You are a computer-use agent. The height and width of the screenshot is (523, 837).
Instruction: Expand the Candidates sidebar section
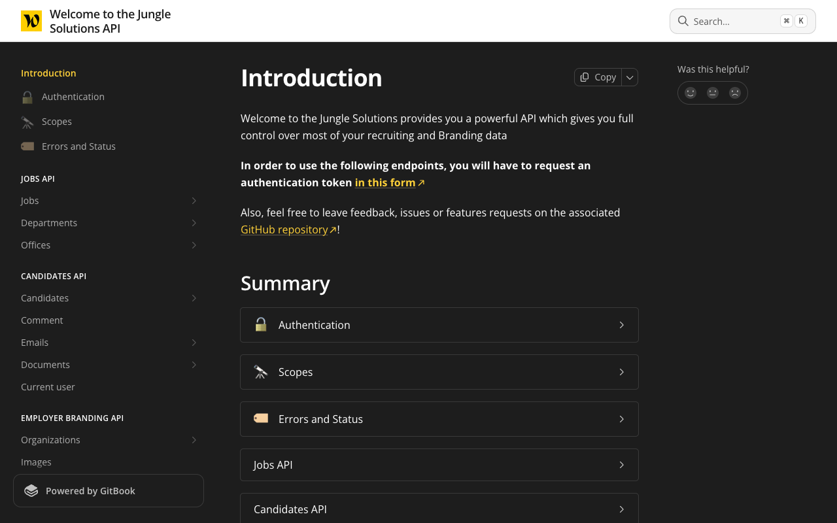click(194, 298)
